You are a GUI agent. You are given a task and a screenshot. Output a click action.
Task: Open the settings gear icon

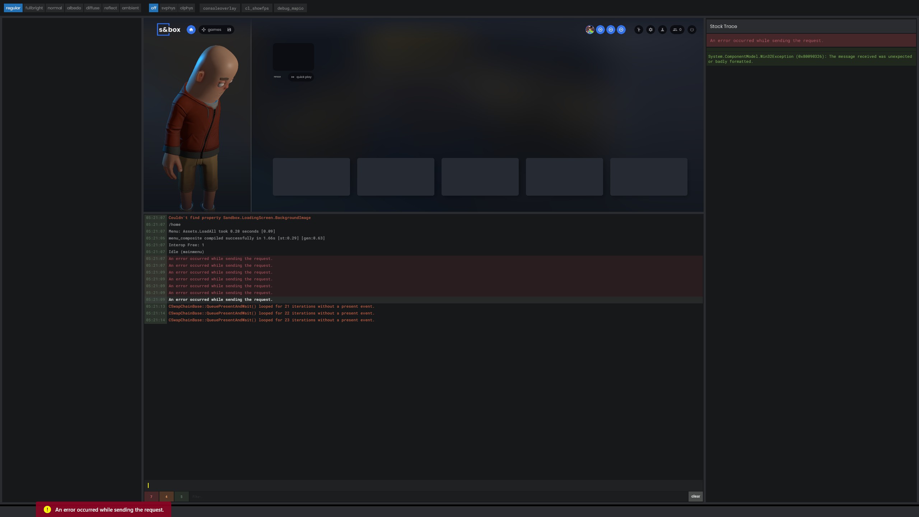coord(650,30)
